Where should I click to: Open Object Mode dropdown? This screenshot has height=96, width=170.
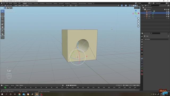click(x=9, y=6)
